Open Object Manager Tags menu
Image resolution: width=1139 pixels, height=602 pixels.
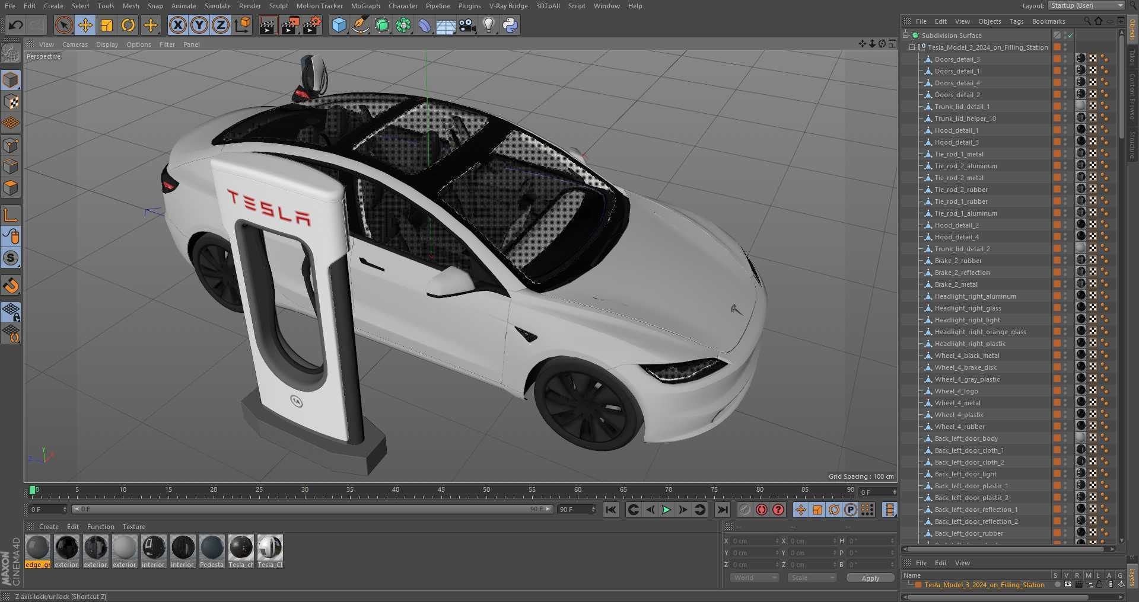[x=1016, y=21]
